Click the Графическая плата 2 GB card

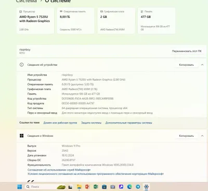pyautogui.click(x=116, y=21)
